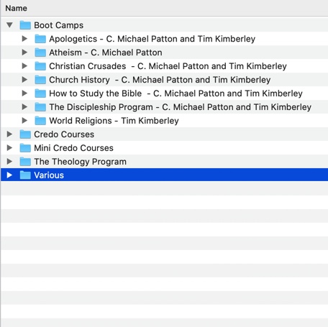Click The Theology Program folder icon
328x327 pixels.
point(25,162)
